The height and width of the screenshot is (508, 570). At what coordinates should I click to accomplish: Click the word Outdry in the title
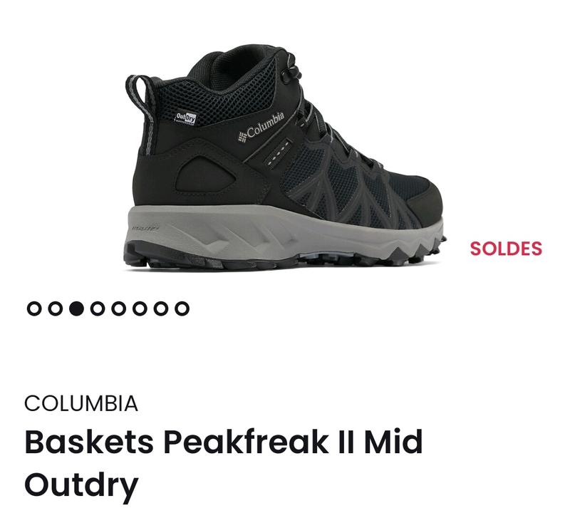click(x=81, y=485)
